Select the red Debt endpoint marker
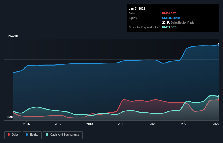The image size is (223, 143). 218,100
